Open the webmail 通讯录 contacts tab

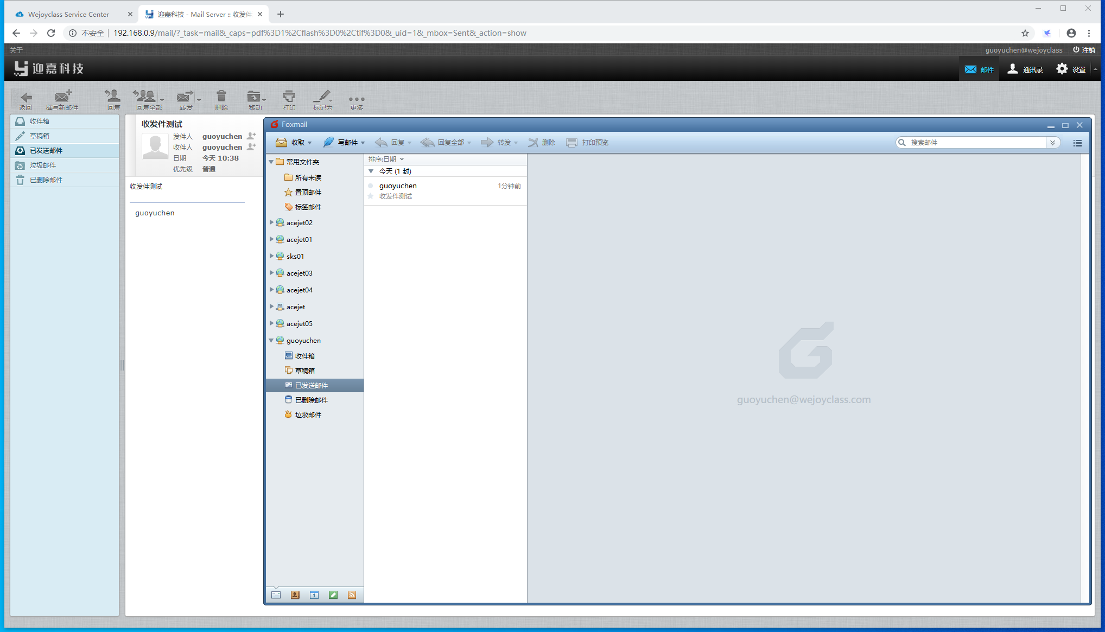[1025, 69]
